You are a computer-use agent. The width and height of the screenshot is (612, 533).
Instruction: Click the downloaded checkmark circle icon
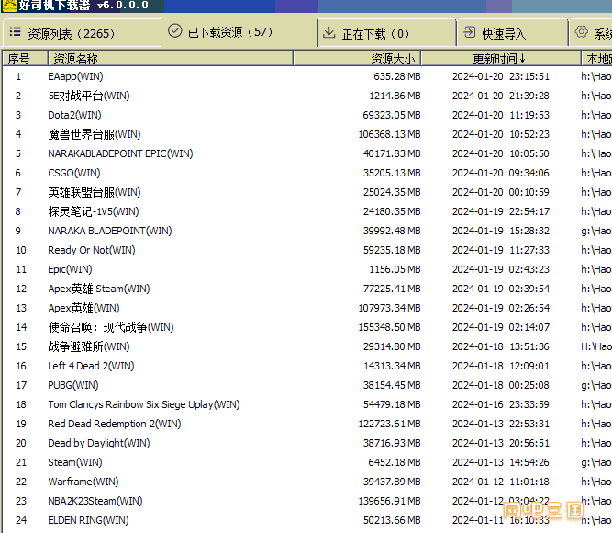click(x=175, y=31)
